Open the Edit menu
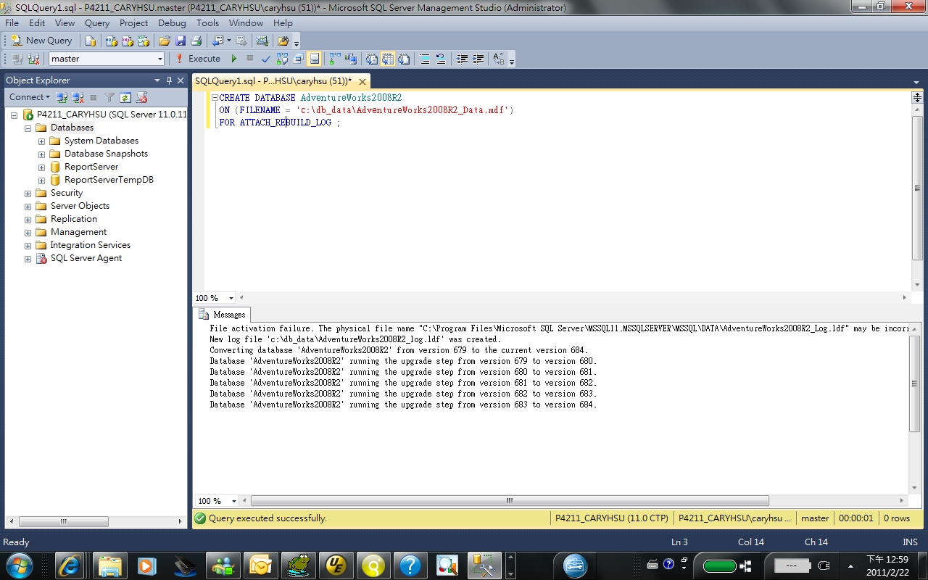928x580 pixels. pos(37,23)
